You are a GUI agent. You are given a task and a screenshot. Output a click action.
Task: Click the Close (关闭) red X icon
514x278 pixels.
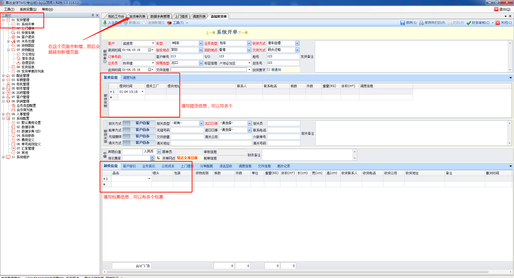click(x=498, y=23)
